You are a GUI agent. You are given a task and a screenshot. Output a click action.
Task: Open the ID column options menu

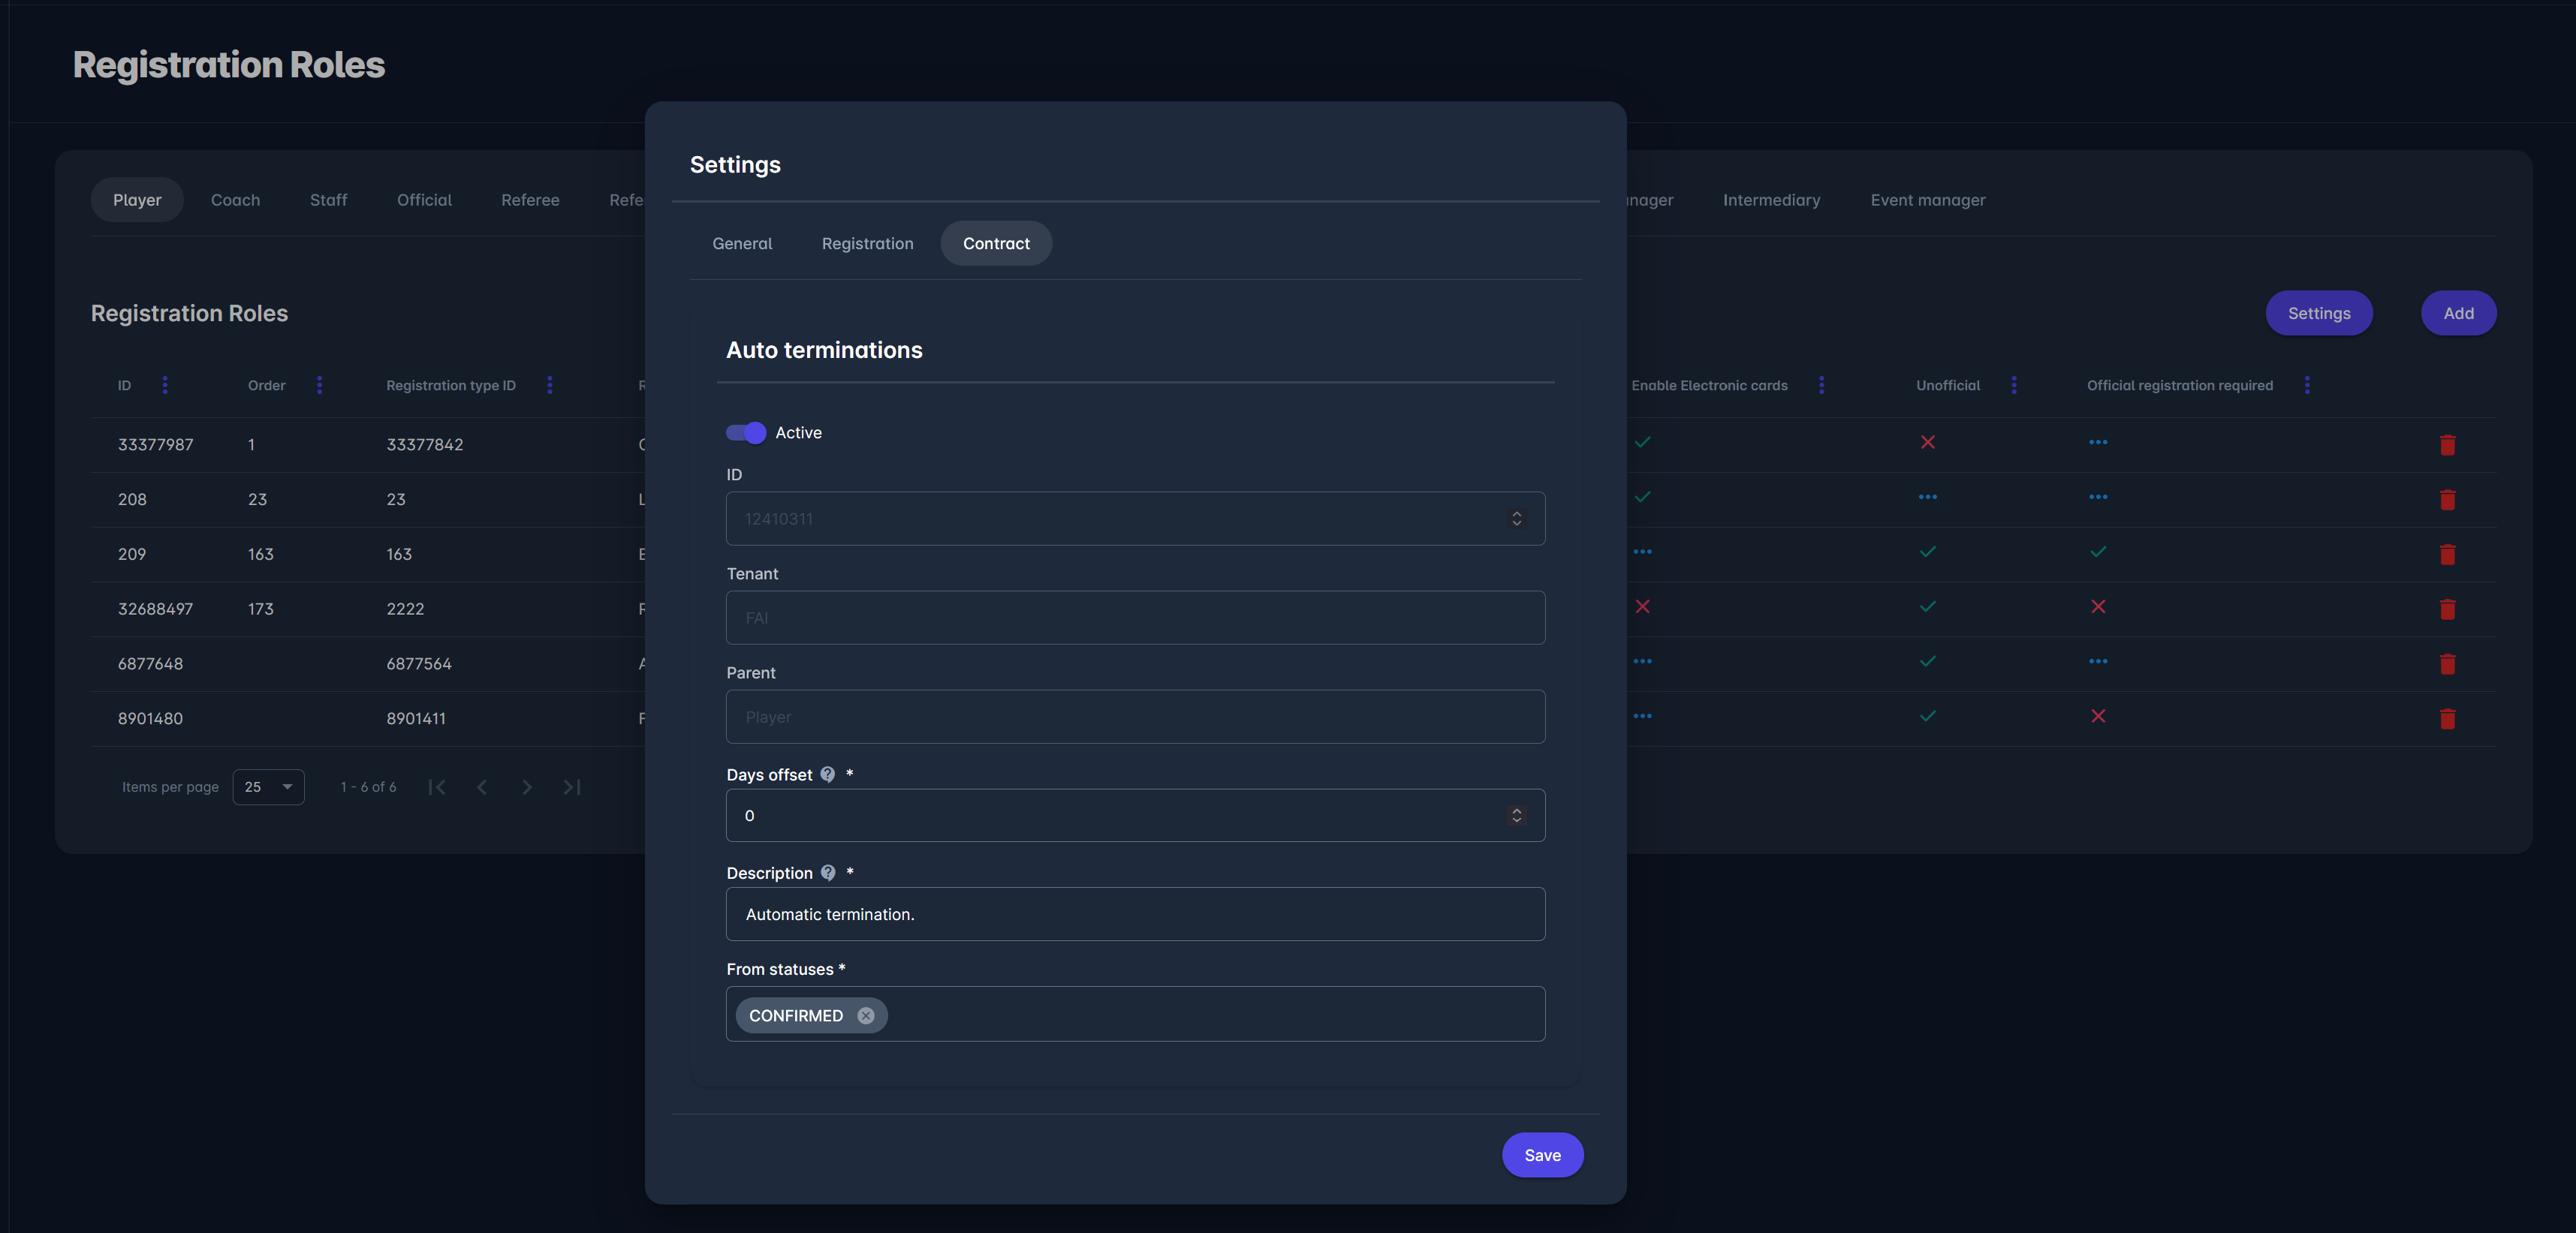point(165,385)
